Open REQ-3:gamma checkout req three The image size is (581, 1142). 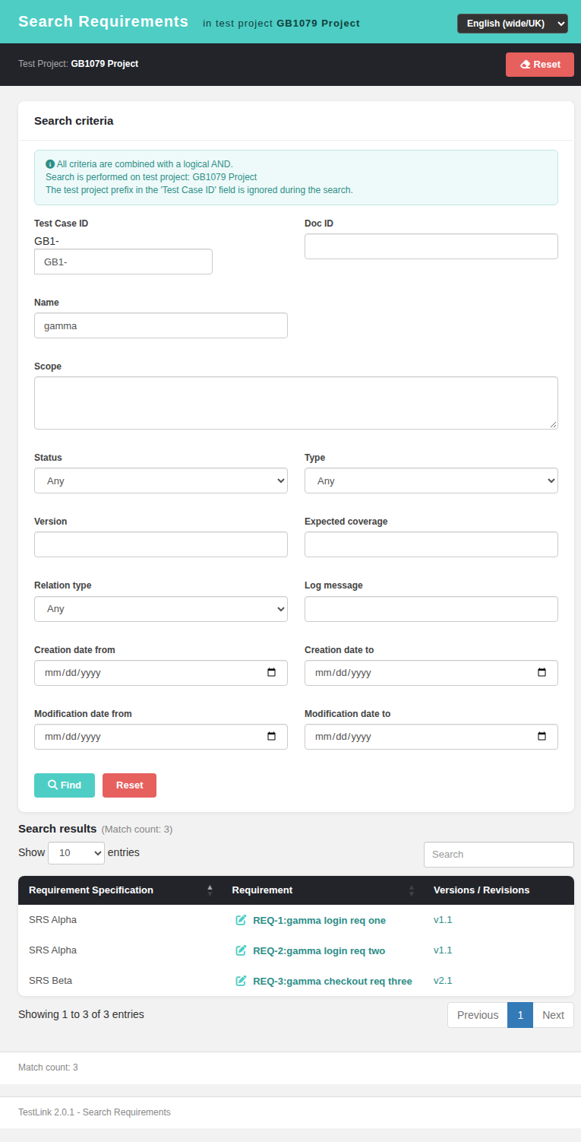click(x=333, y=981)
